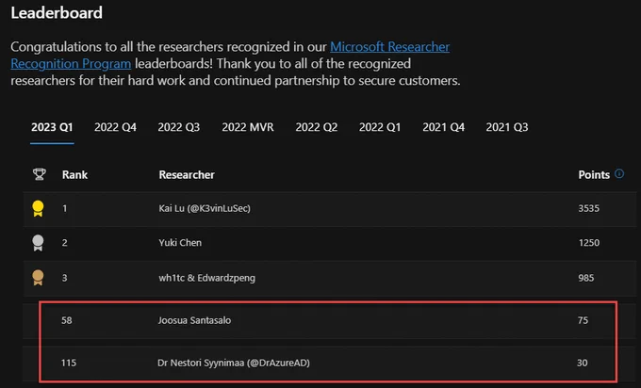Click the 75 points value
Image resolution: width=641 pixels, height=388 pixels.
coord(583,320)
